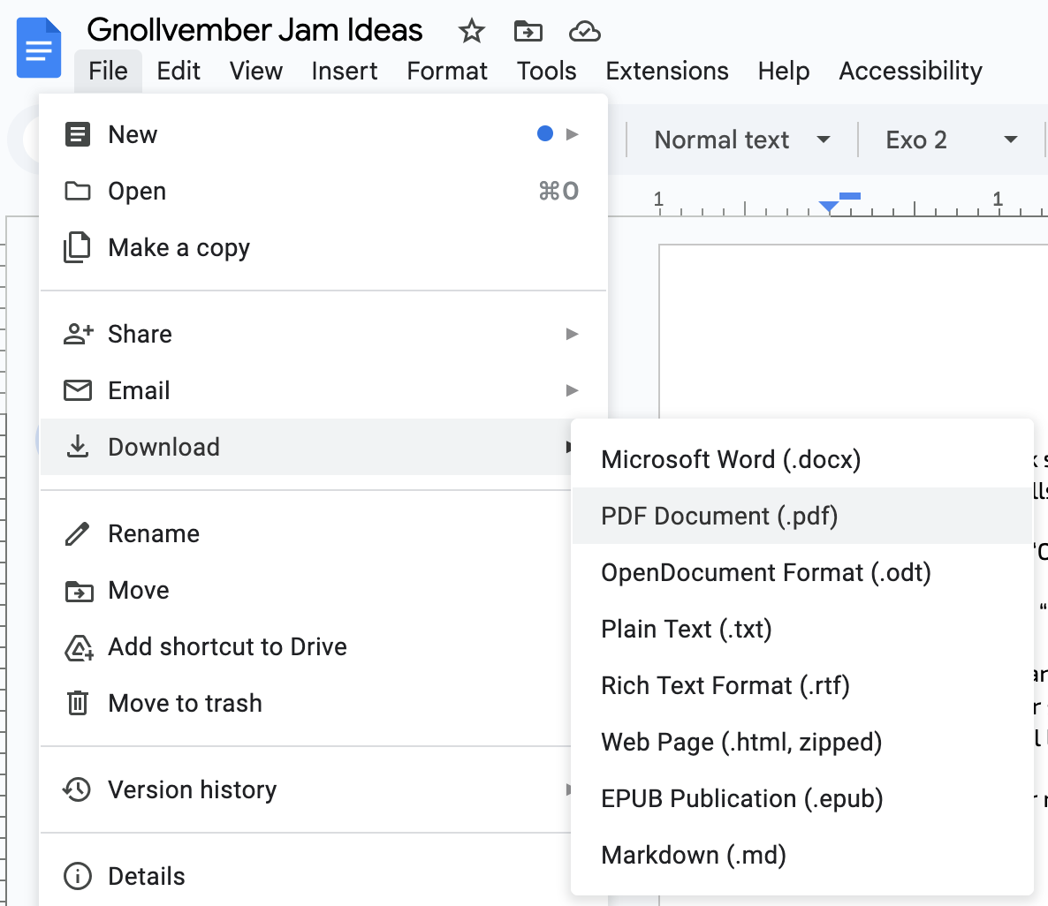
Task: Select Markdown (.md) download format
Action: [694, 855]
